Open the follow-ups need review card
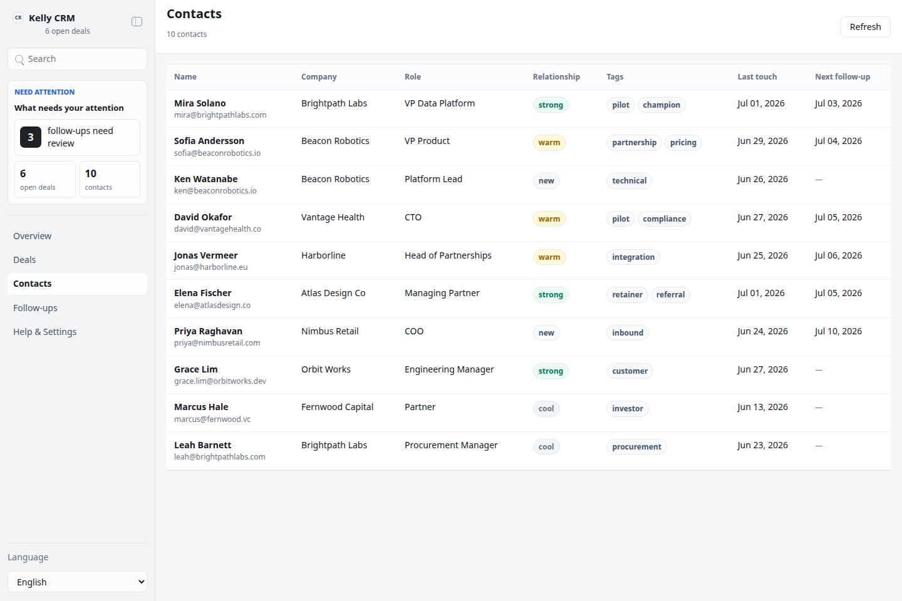The width and height of the screenshot is (902, 601). pos(77,137)
